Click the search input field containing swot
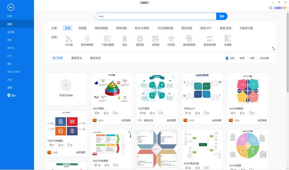This screenshot has width=289, height=170. pyautogui.click(x=156, y=16)
